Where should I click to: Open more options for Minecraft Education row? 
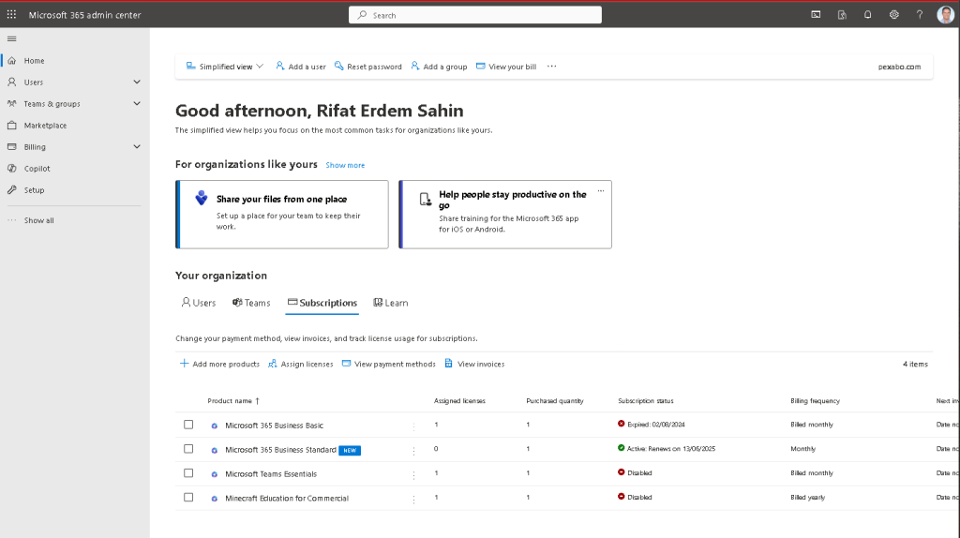pos(413,501)
